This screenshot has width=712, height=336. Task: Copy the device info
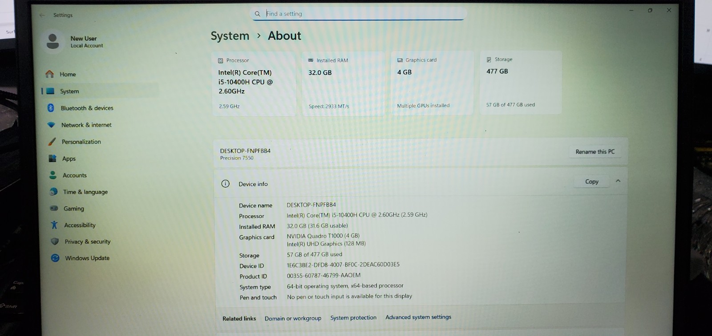(592, 182)
